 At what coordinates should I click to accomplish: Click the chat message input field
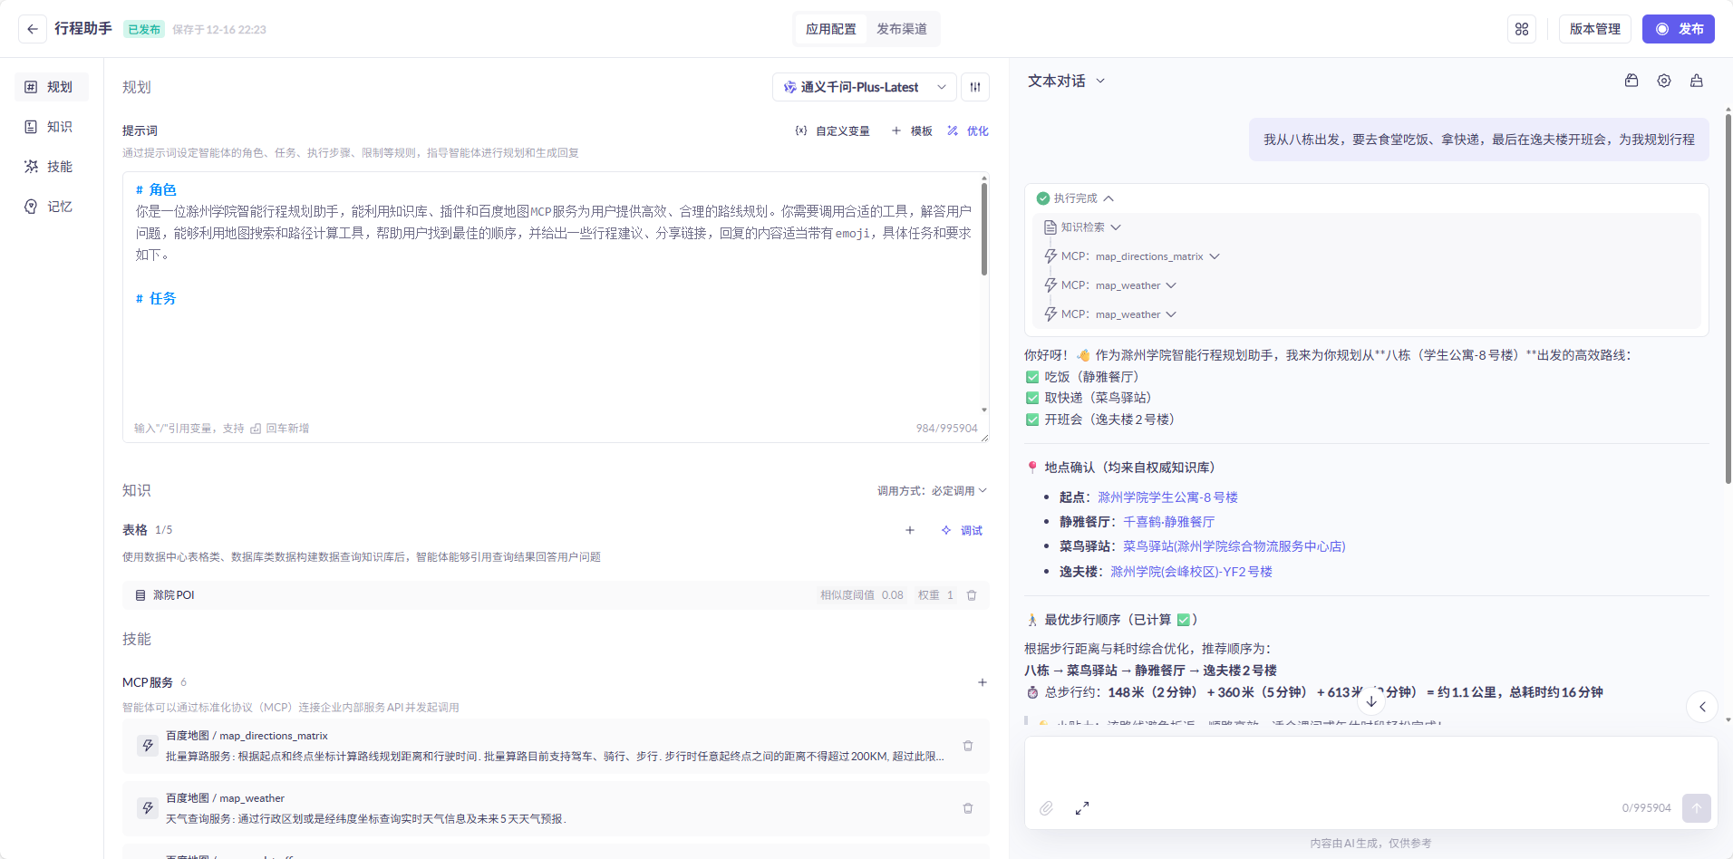point(1360,766)
